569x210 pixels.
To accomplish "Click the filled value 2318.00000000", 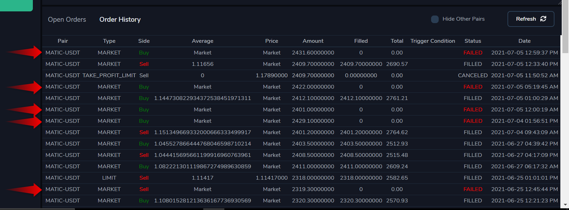I will click(x=361, y=177).
